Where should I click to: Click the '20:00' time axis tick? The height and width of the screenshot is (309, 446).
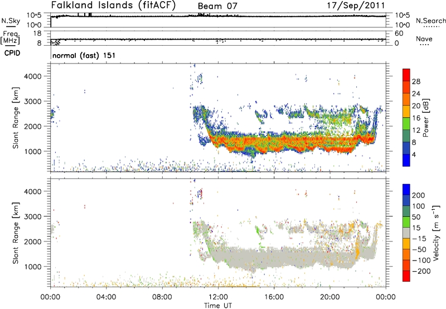pos(329,297)
